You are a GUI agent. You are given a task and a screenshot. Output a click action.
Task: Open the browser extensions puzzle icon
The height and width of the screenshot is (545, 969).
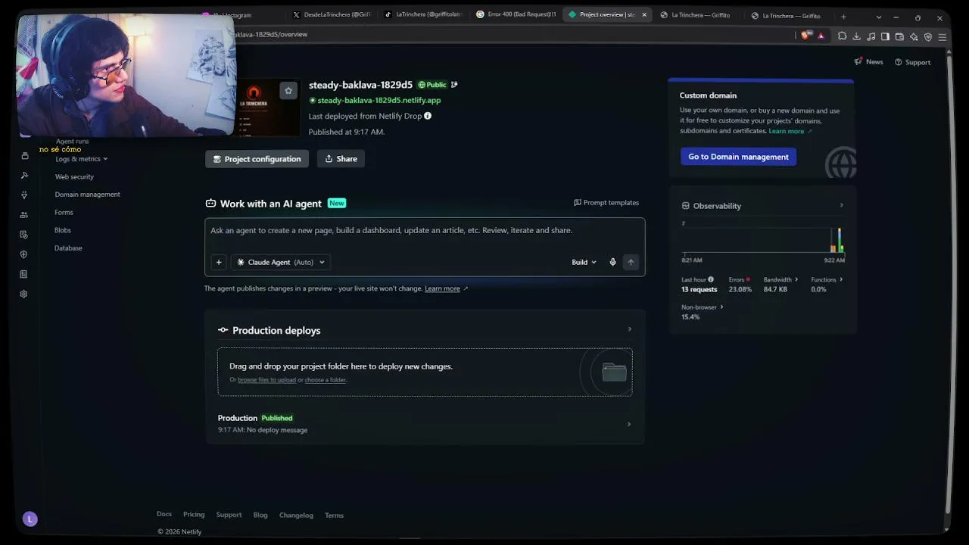(x=842, y=36)
